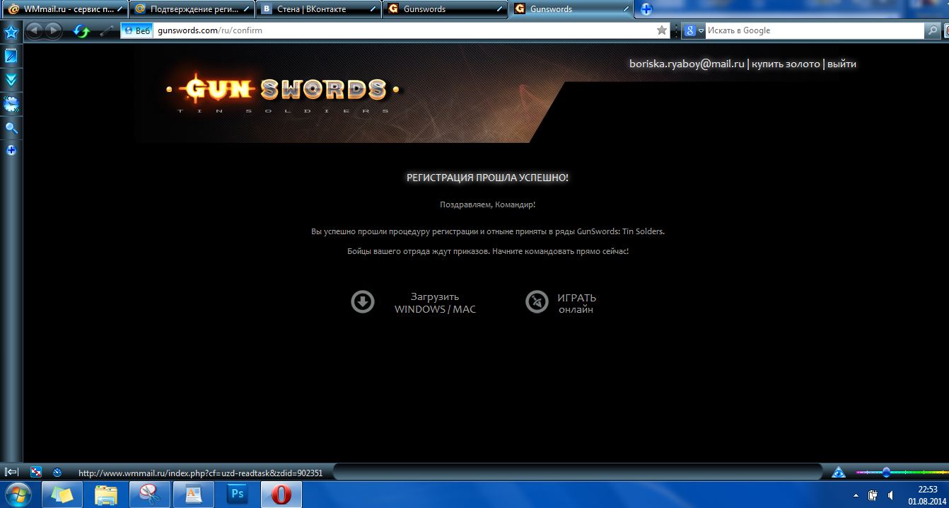949x508 pixels.
Task: Open the magnifier search panel in sidebar
Action: (x=11, y=128)
